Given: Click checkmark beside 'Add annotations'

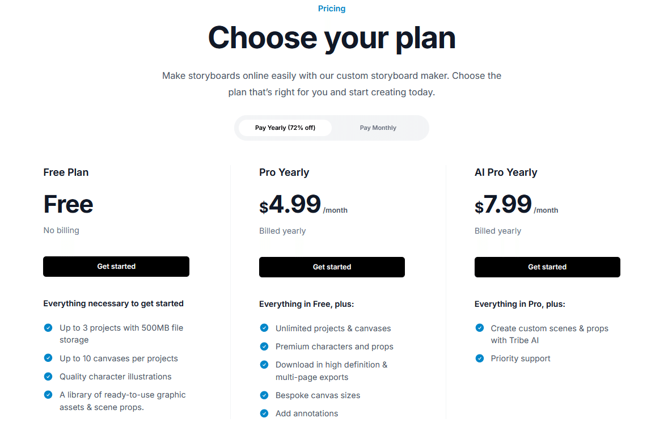Looking at the screenshot, I should pos(264,413).
